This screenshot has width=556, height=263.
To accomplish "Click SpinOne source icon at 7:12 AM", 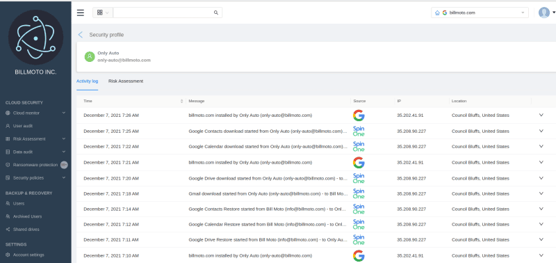I will point(359,224).
